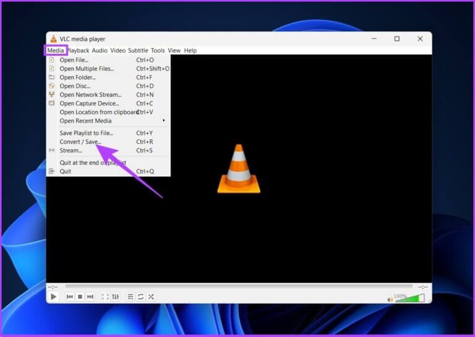Click the network stream icon
Viewport: 475px width, 337px height.
click(x=52, y=95)
